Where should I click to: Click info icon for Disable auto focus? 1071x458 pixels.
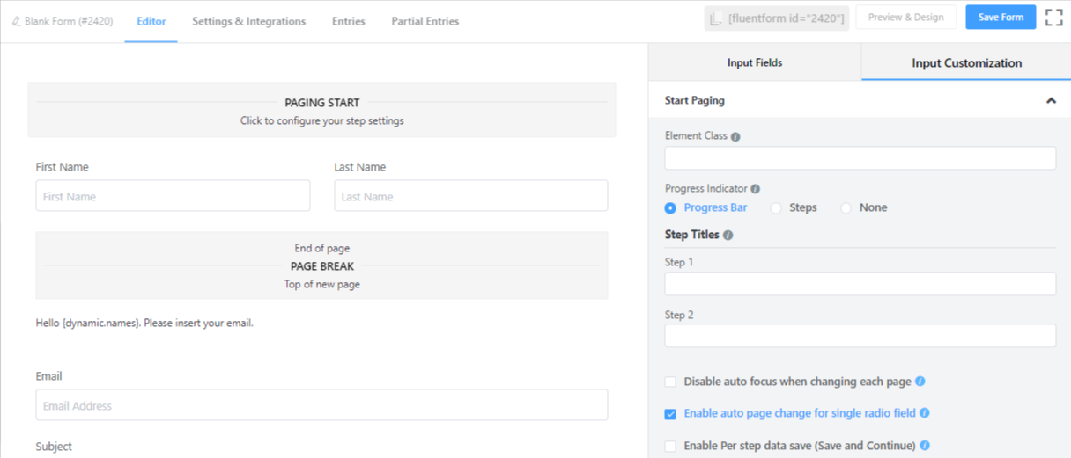tap(920, 382)
